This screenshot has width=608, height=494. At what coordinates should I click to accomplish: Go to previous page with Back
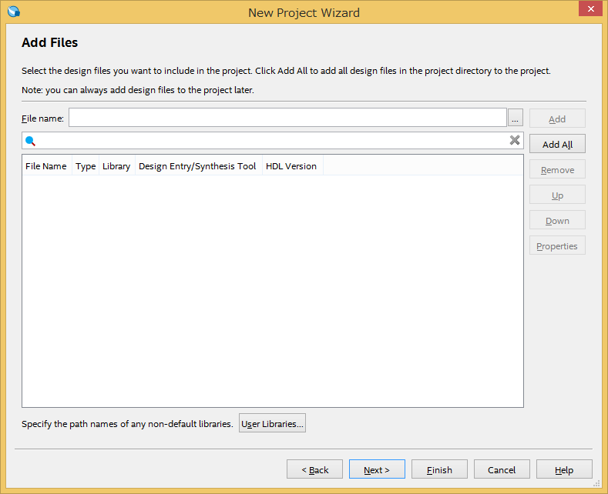(315, 469)
